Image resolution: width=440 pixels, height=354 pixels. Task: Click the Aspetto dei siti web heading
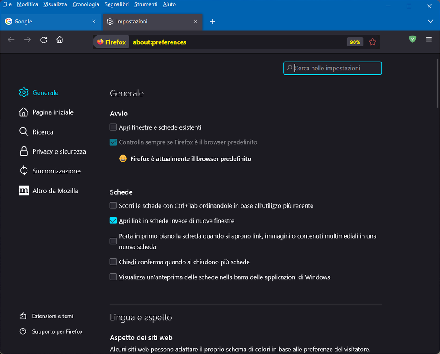pos(141,338)
